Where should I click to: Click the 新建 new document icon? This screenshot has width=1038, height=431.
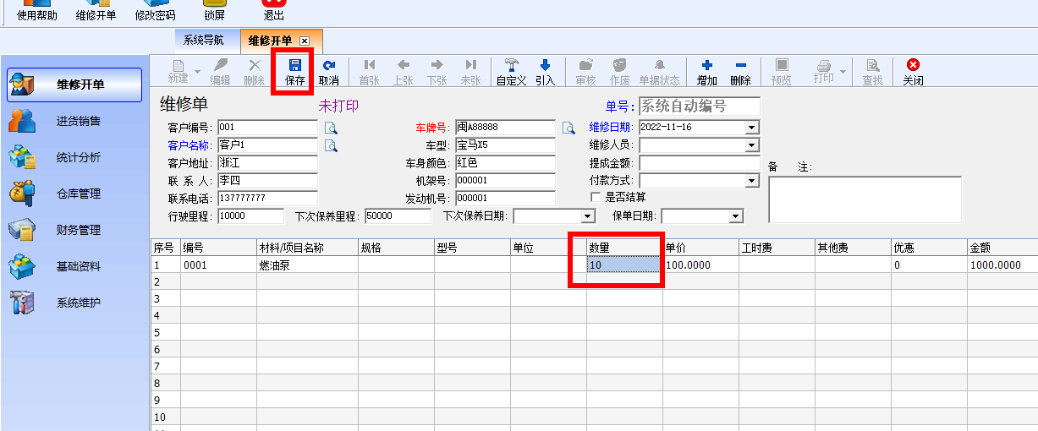[178, 66]
